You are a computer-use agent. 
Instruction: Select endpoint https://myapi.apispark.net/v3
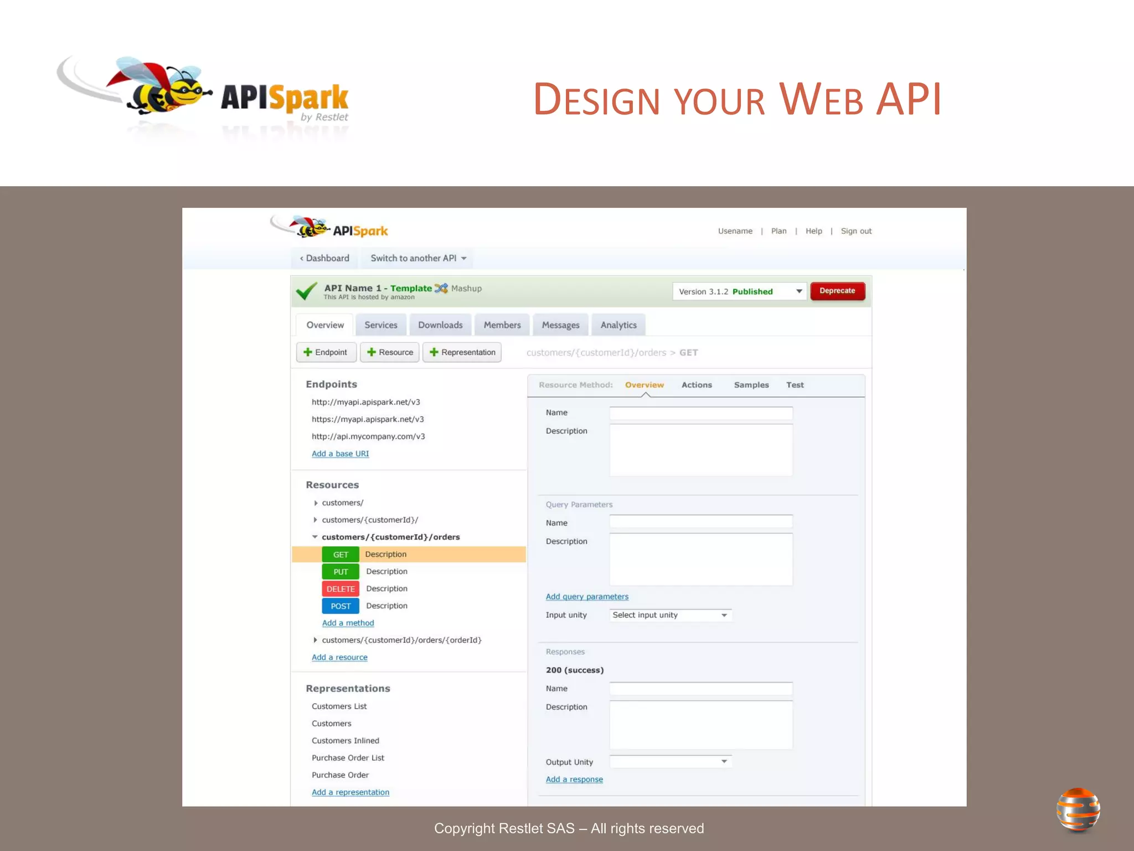368,419
